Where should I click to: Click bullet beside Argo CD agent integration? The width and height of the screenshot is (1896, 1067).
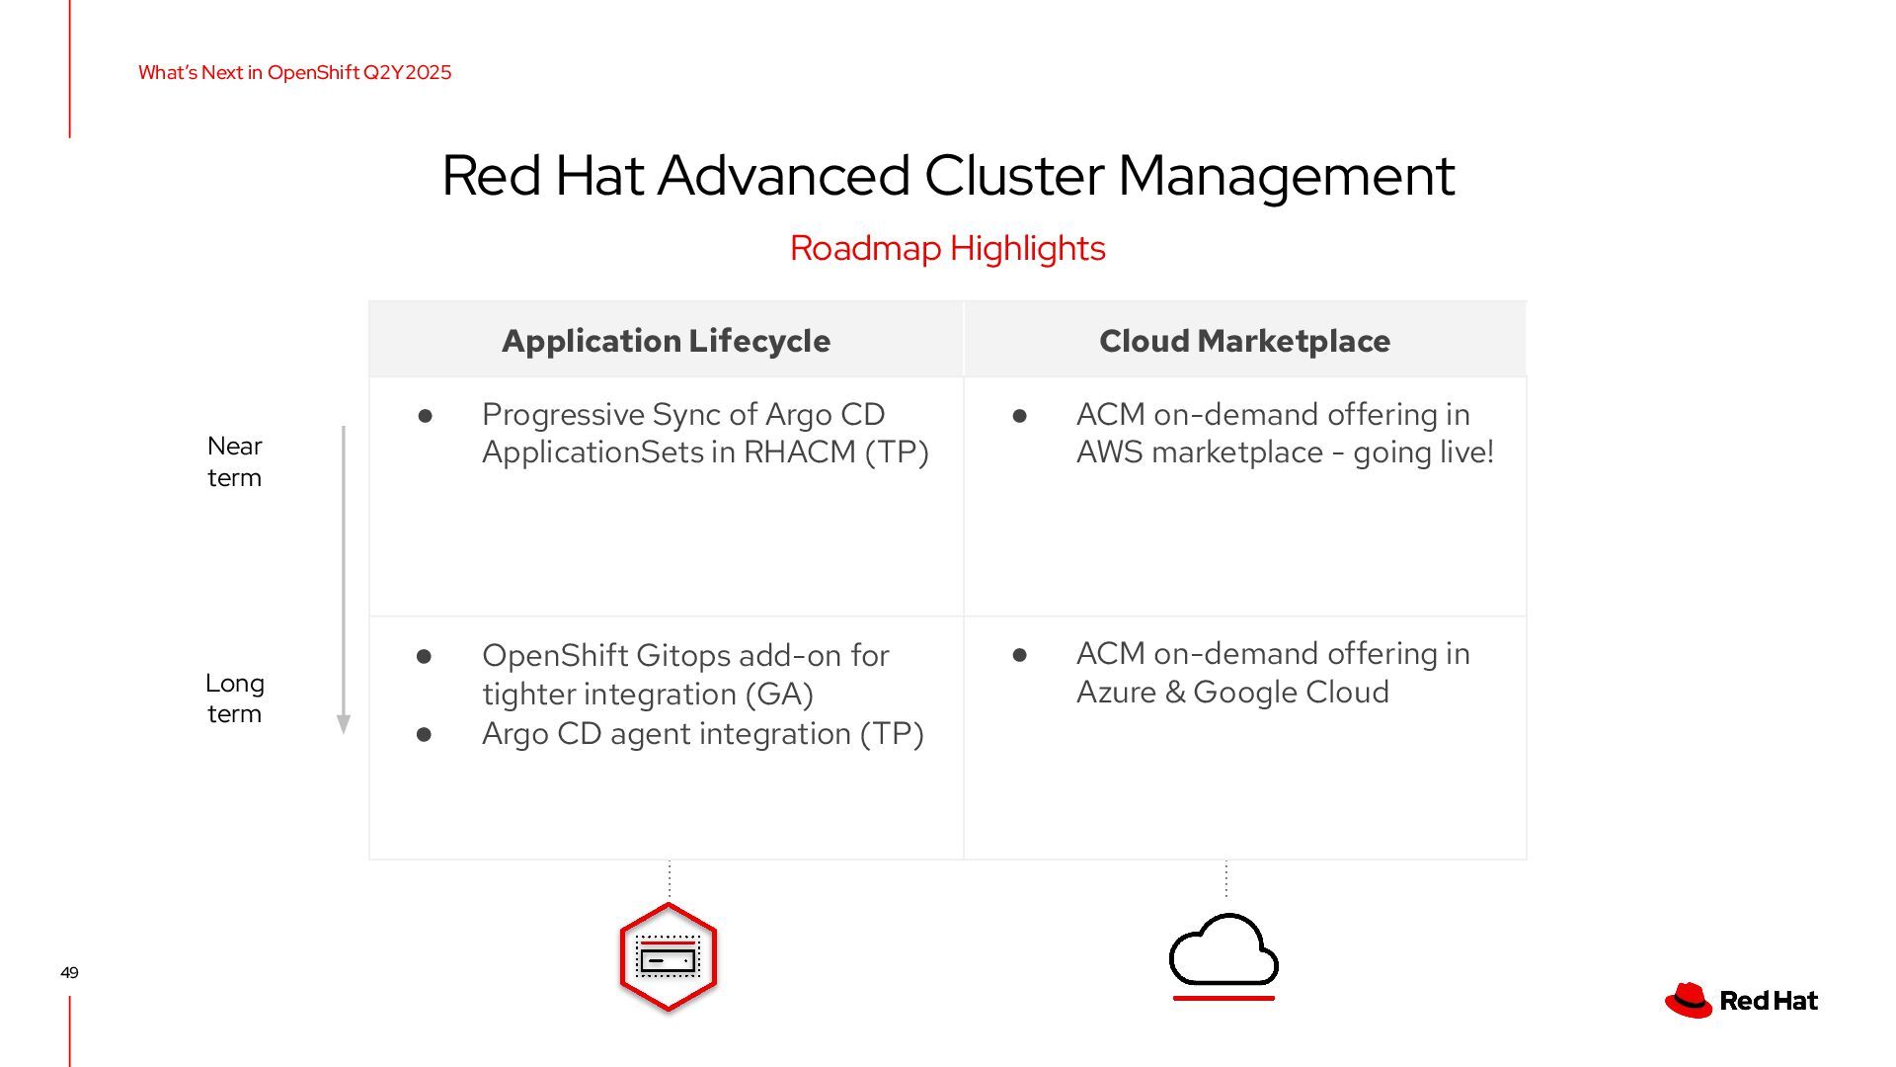[425, 734]
